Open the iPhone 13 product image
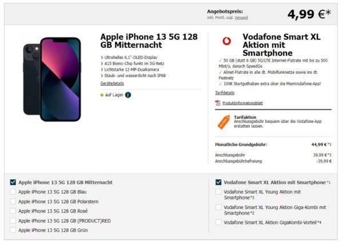 (x=52, y=79)
